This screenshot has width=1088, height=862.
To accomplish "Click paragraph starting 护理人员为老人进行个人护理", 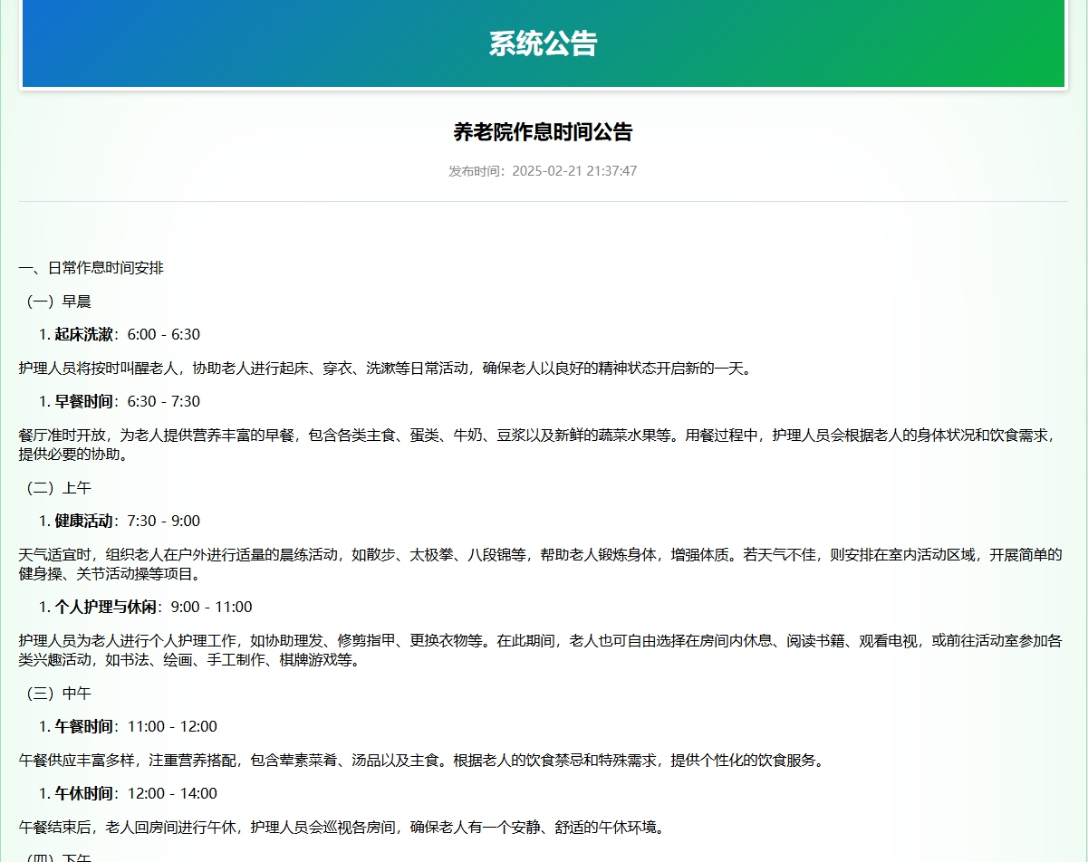I will tap(540, 650).
